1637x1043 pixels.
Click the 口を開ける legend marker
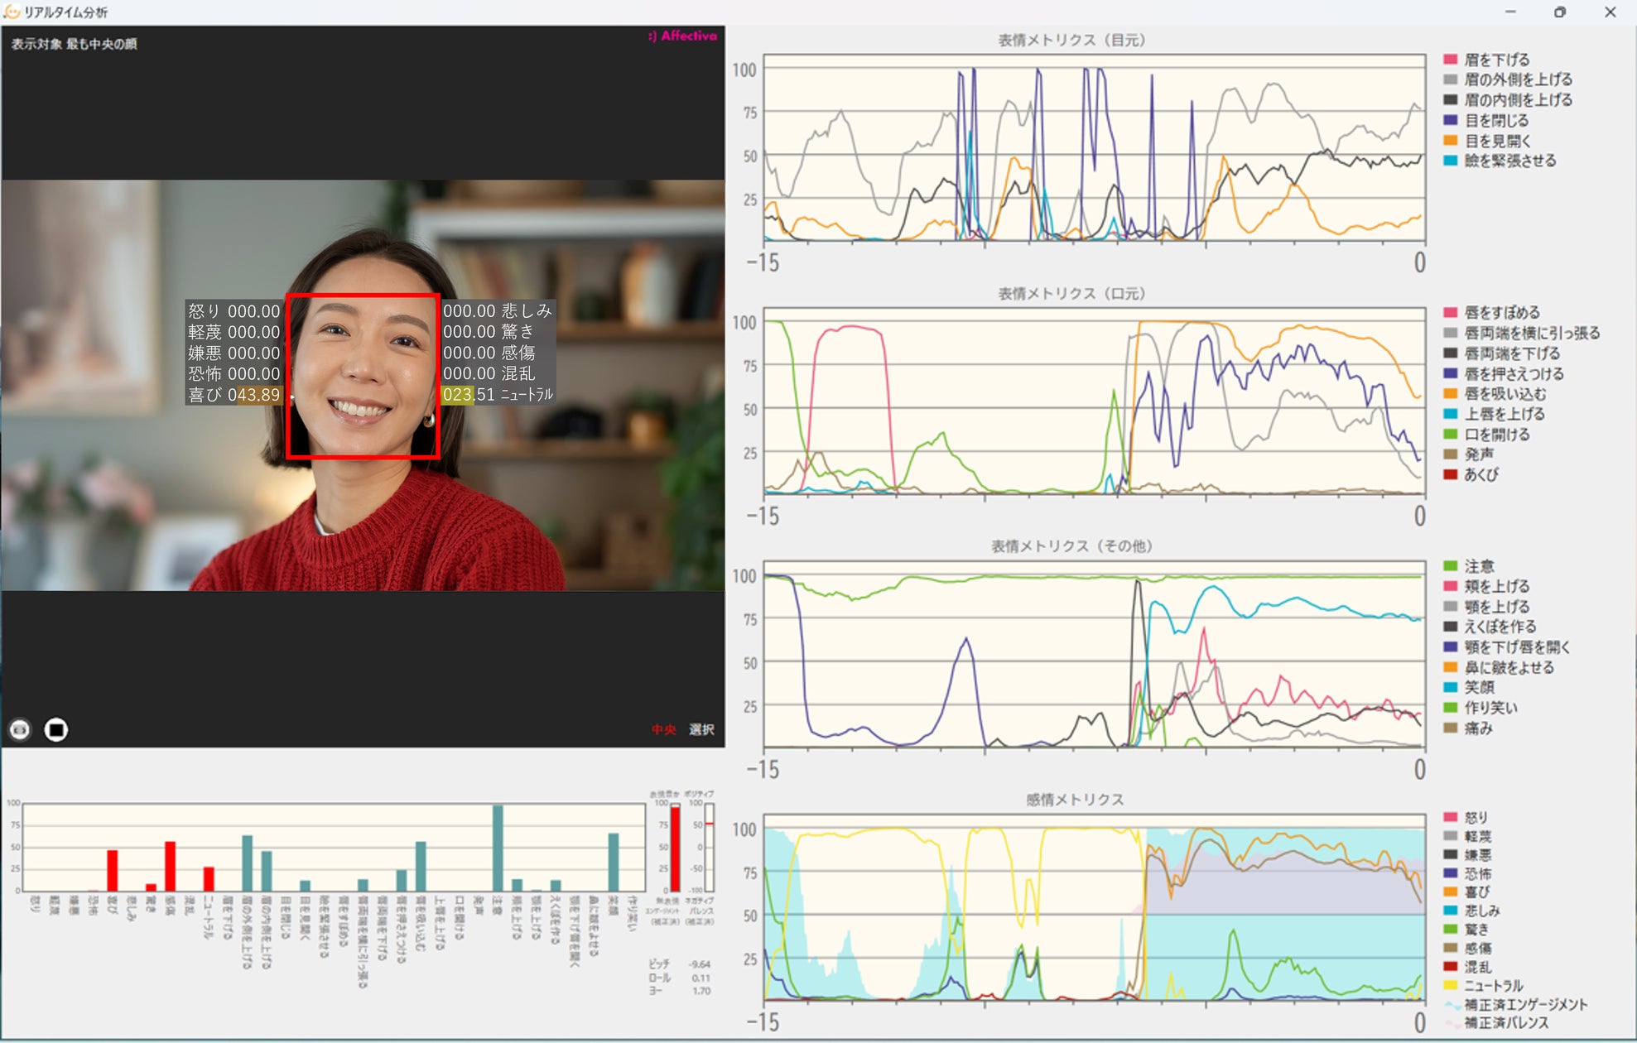click(x=1450, y=435)
